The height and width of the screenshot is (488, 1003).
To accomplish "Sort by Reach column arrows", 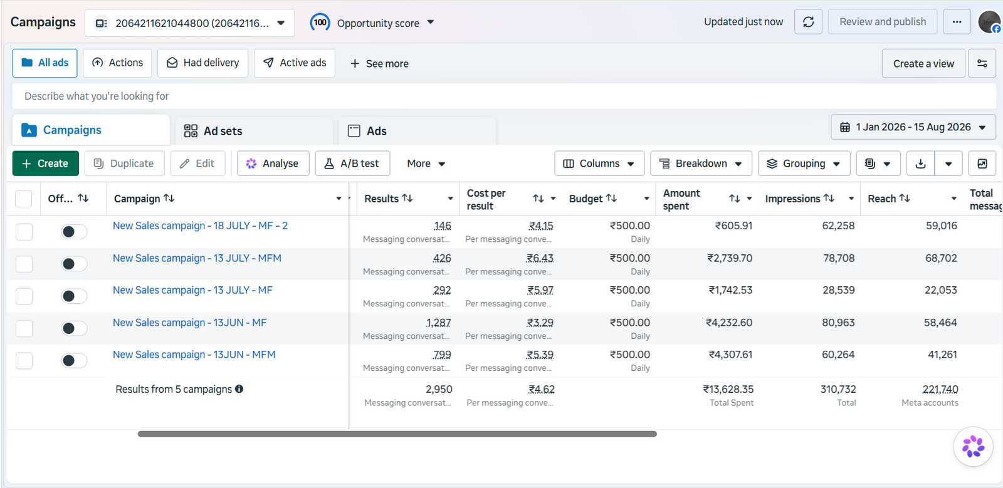I will 905,198.
